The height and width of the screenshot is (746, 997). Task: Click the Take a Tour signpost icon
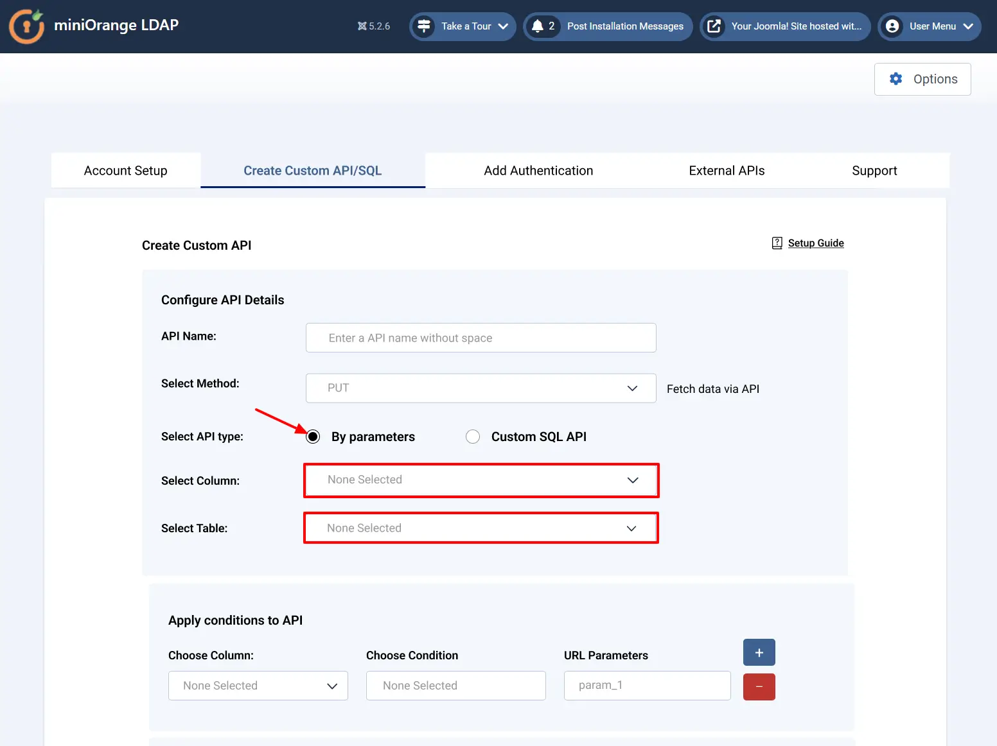pyautogui.click(x=424, y=26)
